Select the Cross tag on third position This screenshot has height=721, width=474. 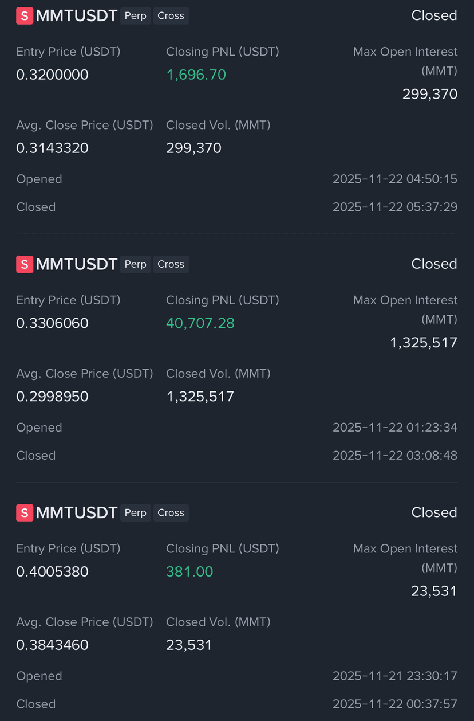coord(171,513)
